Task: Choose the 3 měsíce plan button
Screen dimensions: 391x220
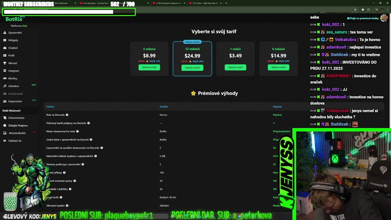Action: tap(149, 67)
